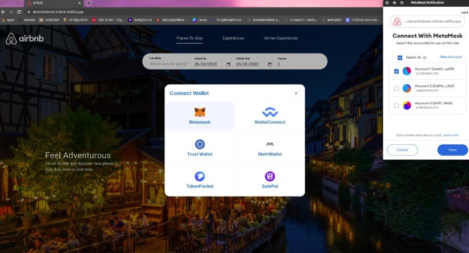Viewport: 469px width, 253px height.
Task: Open the CodeChef bookmark
Action: tap(49, 20)
